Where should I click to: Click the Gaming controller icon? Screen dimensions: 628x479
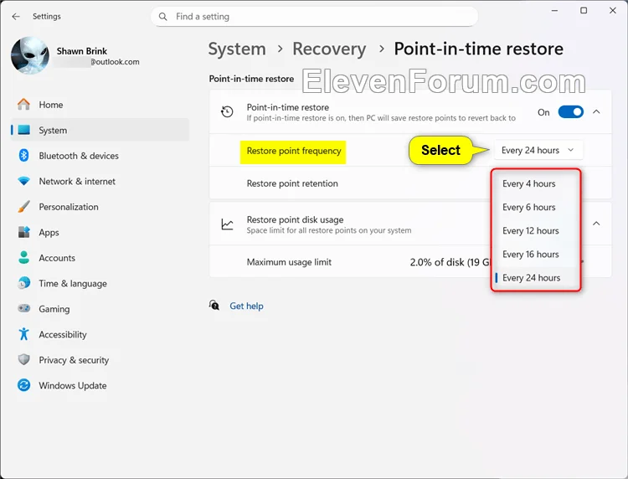click(x=23, y=308)
